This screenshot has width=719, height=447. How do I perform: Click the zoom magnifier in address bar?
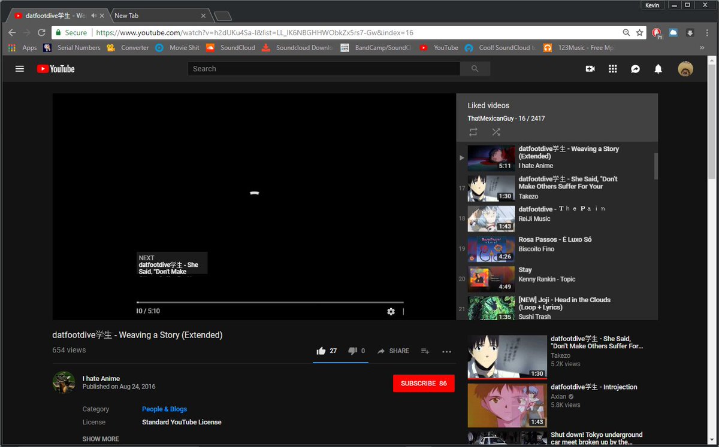coord(626,33)
